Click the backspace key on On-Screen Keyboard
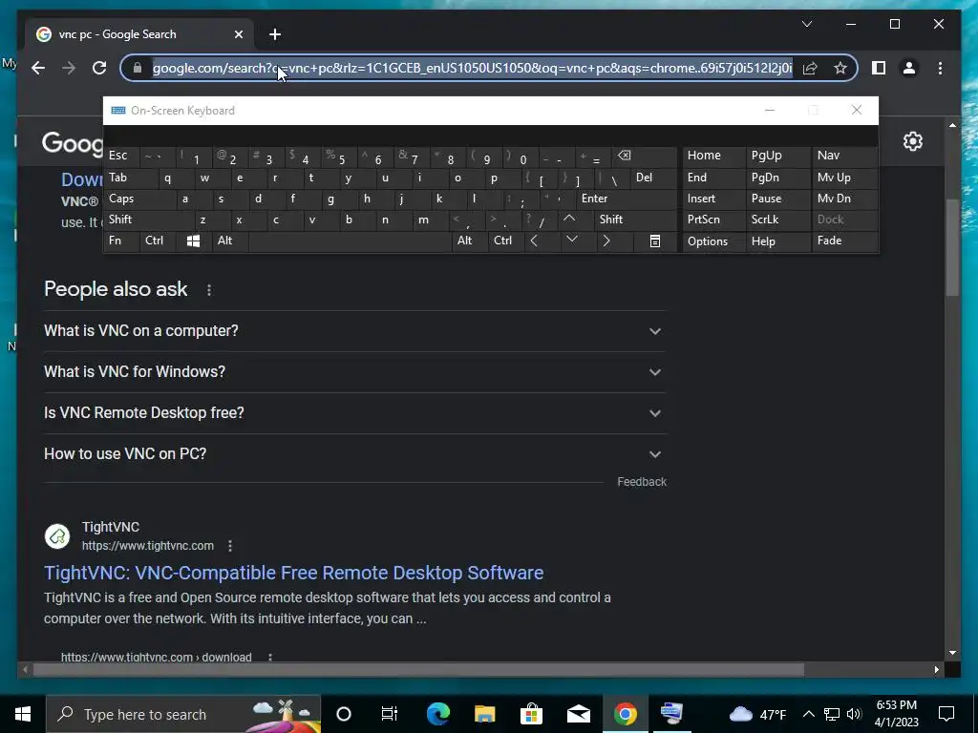 [x=625, y=156]
